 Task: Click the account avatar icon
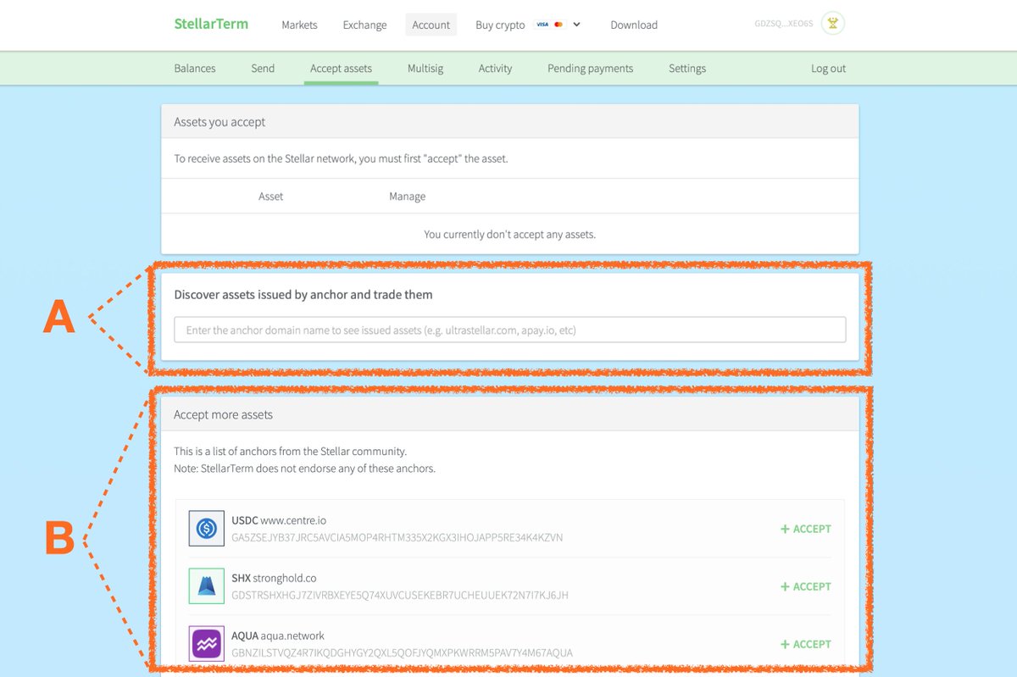click(833, 24)
